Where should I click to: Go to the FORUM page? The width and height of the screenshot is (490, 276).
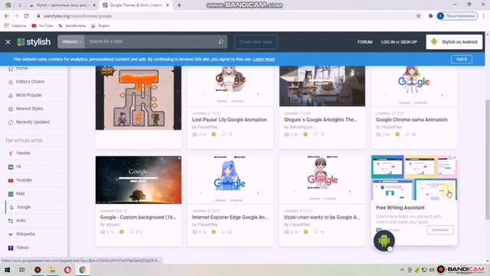click(364, 42)
